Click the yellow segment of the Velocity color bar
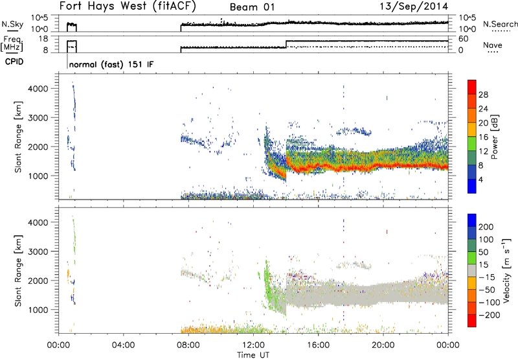The height and width of the screenshot is (359, 518). click(x=472, y=283)
